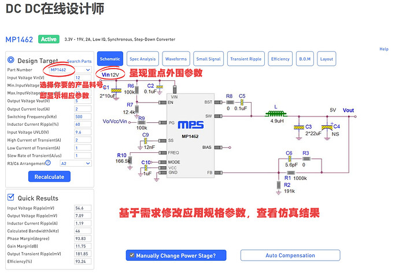Edit the Output Current Iout field

coord(83,109)
